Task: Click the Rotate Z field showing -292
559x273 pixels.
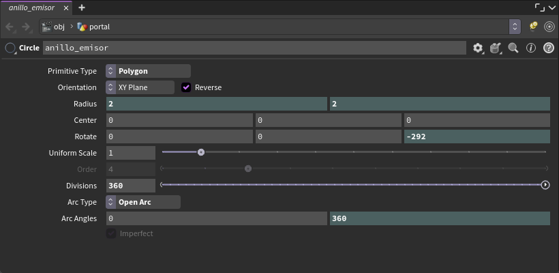Action: pos(477,136)
